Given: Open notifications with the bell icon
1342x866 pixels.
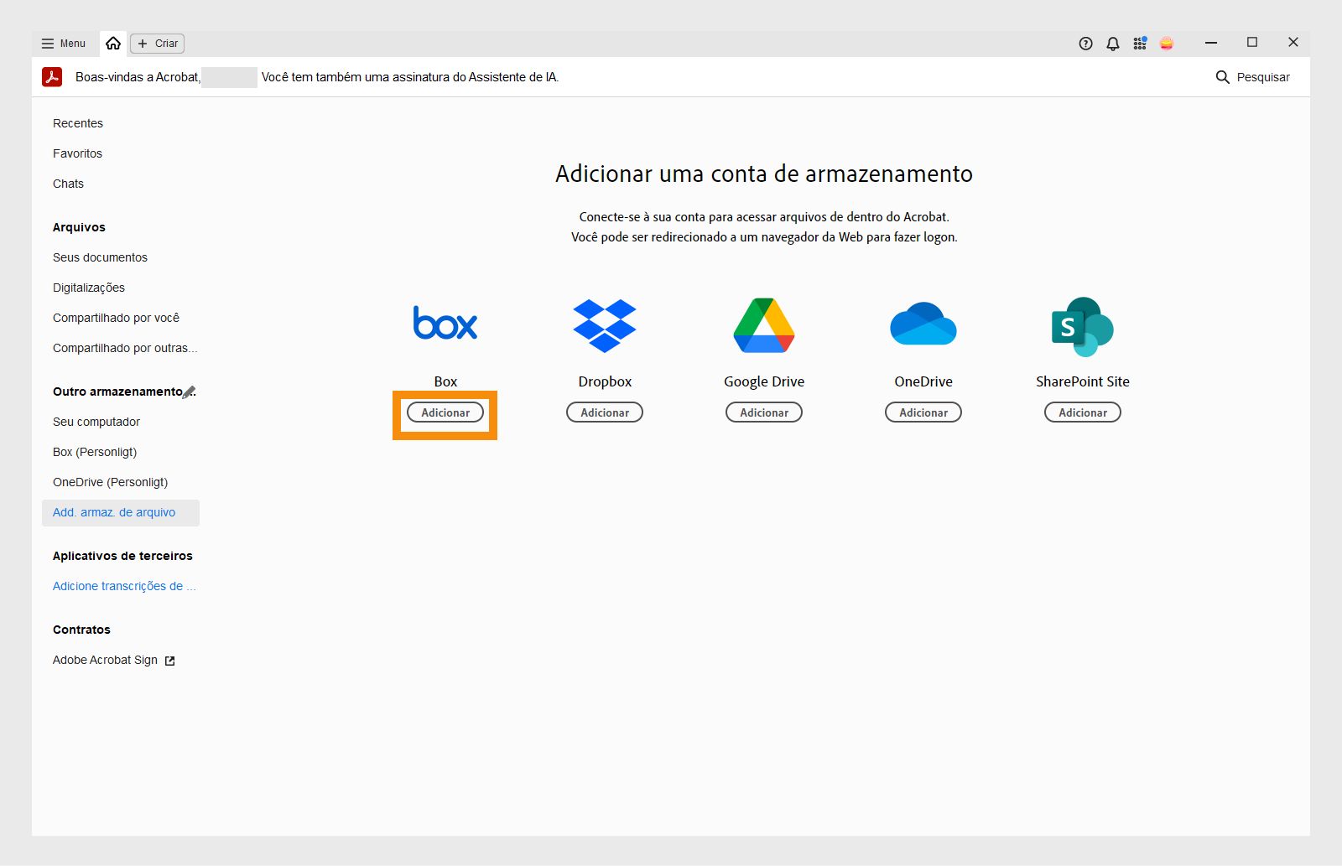Looking at the screenshot, I should tap(1112, 43).
